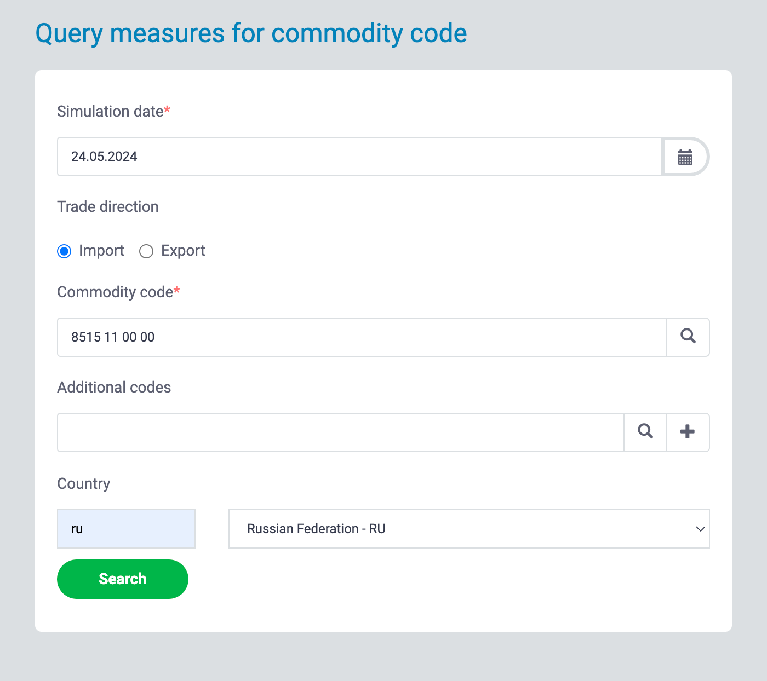
Task: Focus the Simulation date input field
Action: point(359,157)
